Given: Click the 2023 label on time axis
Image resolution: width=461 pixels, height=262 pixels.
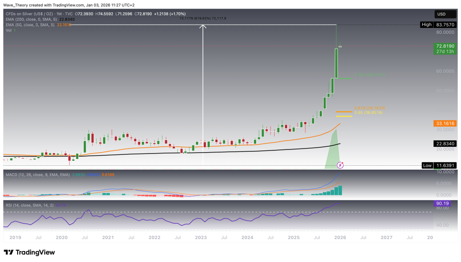Looking at the screenshot, I should (201, 237).
